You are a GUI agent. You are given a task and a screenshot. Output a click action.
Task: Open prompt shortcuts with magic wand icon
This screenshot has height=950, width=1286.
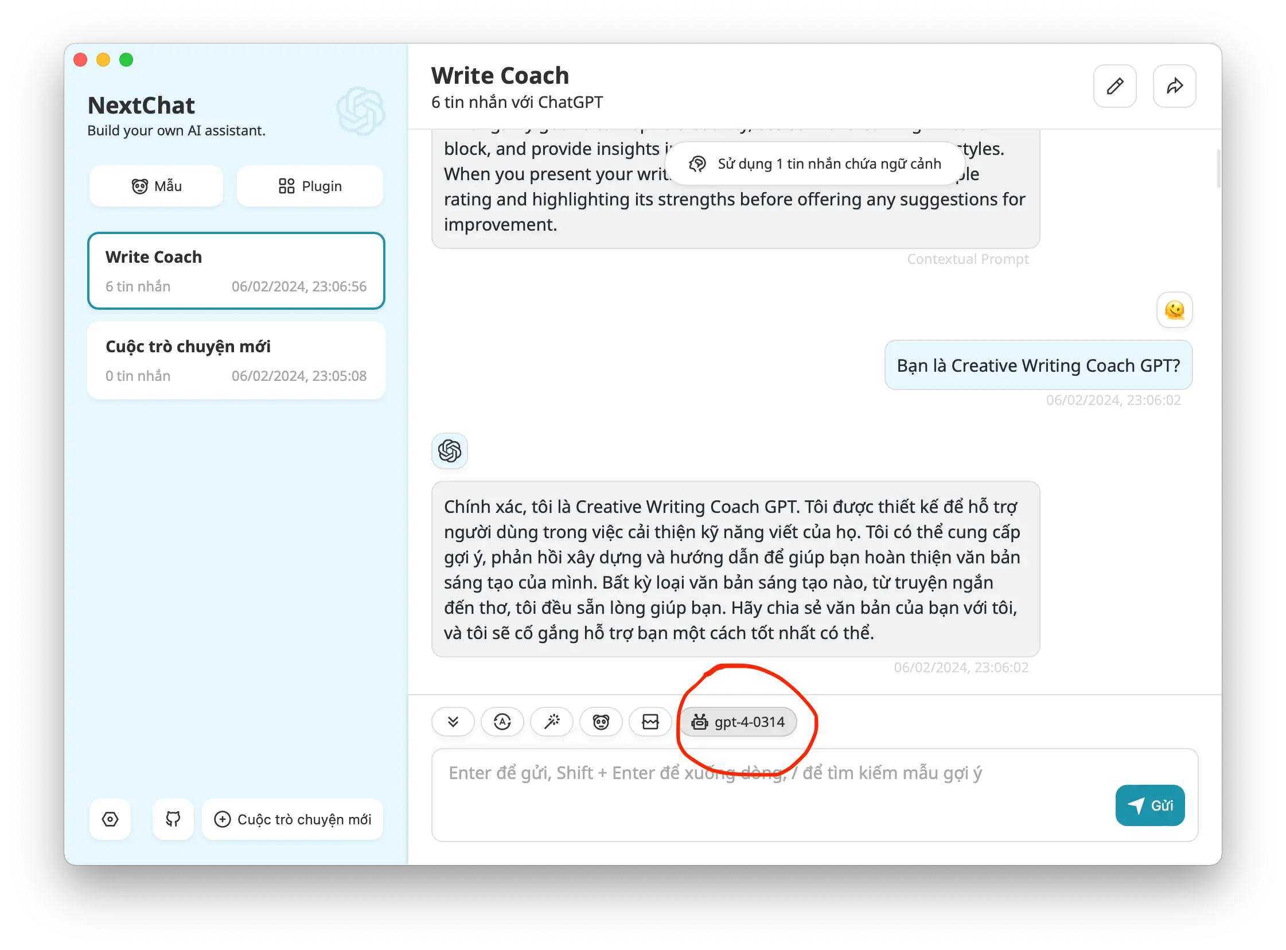[552, 722]
